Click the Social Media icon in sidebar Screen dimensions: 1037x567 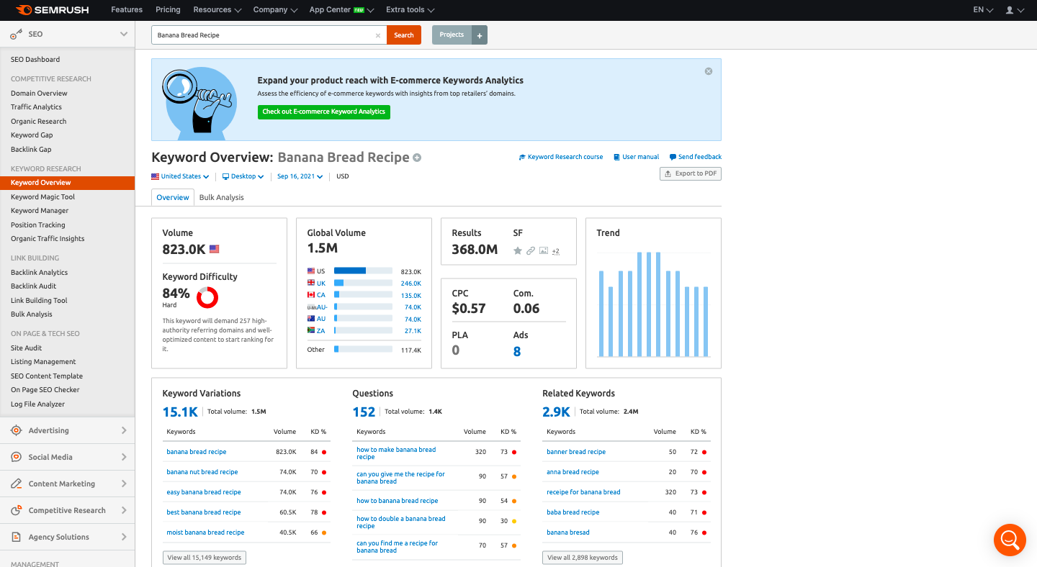point(17,457)
